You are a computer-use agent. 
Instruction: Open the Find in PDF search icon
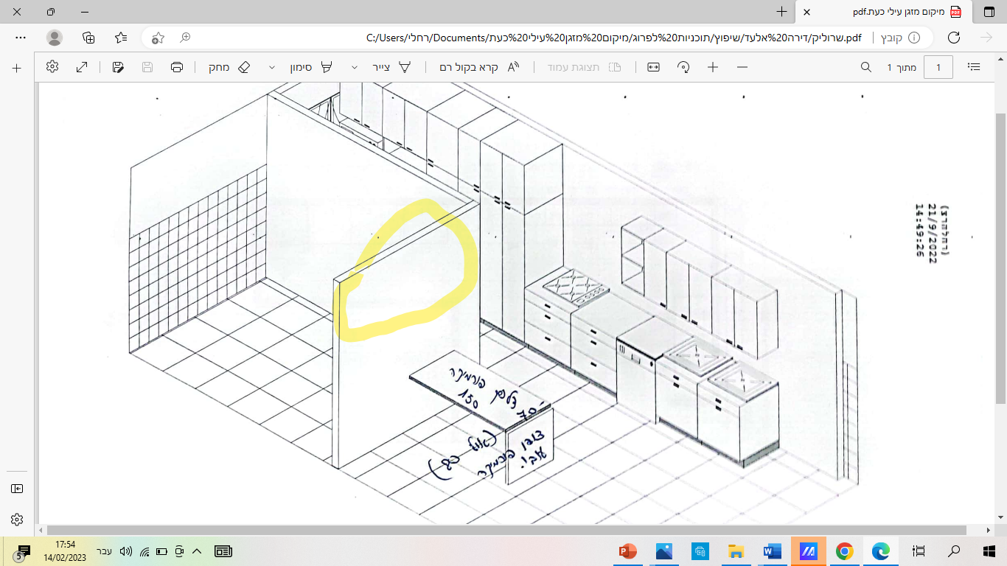(x=866, y=67)
